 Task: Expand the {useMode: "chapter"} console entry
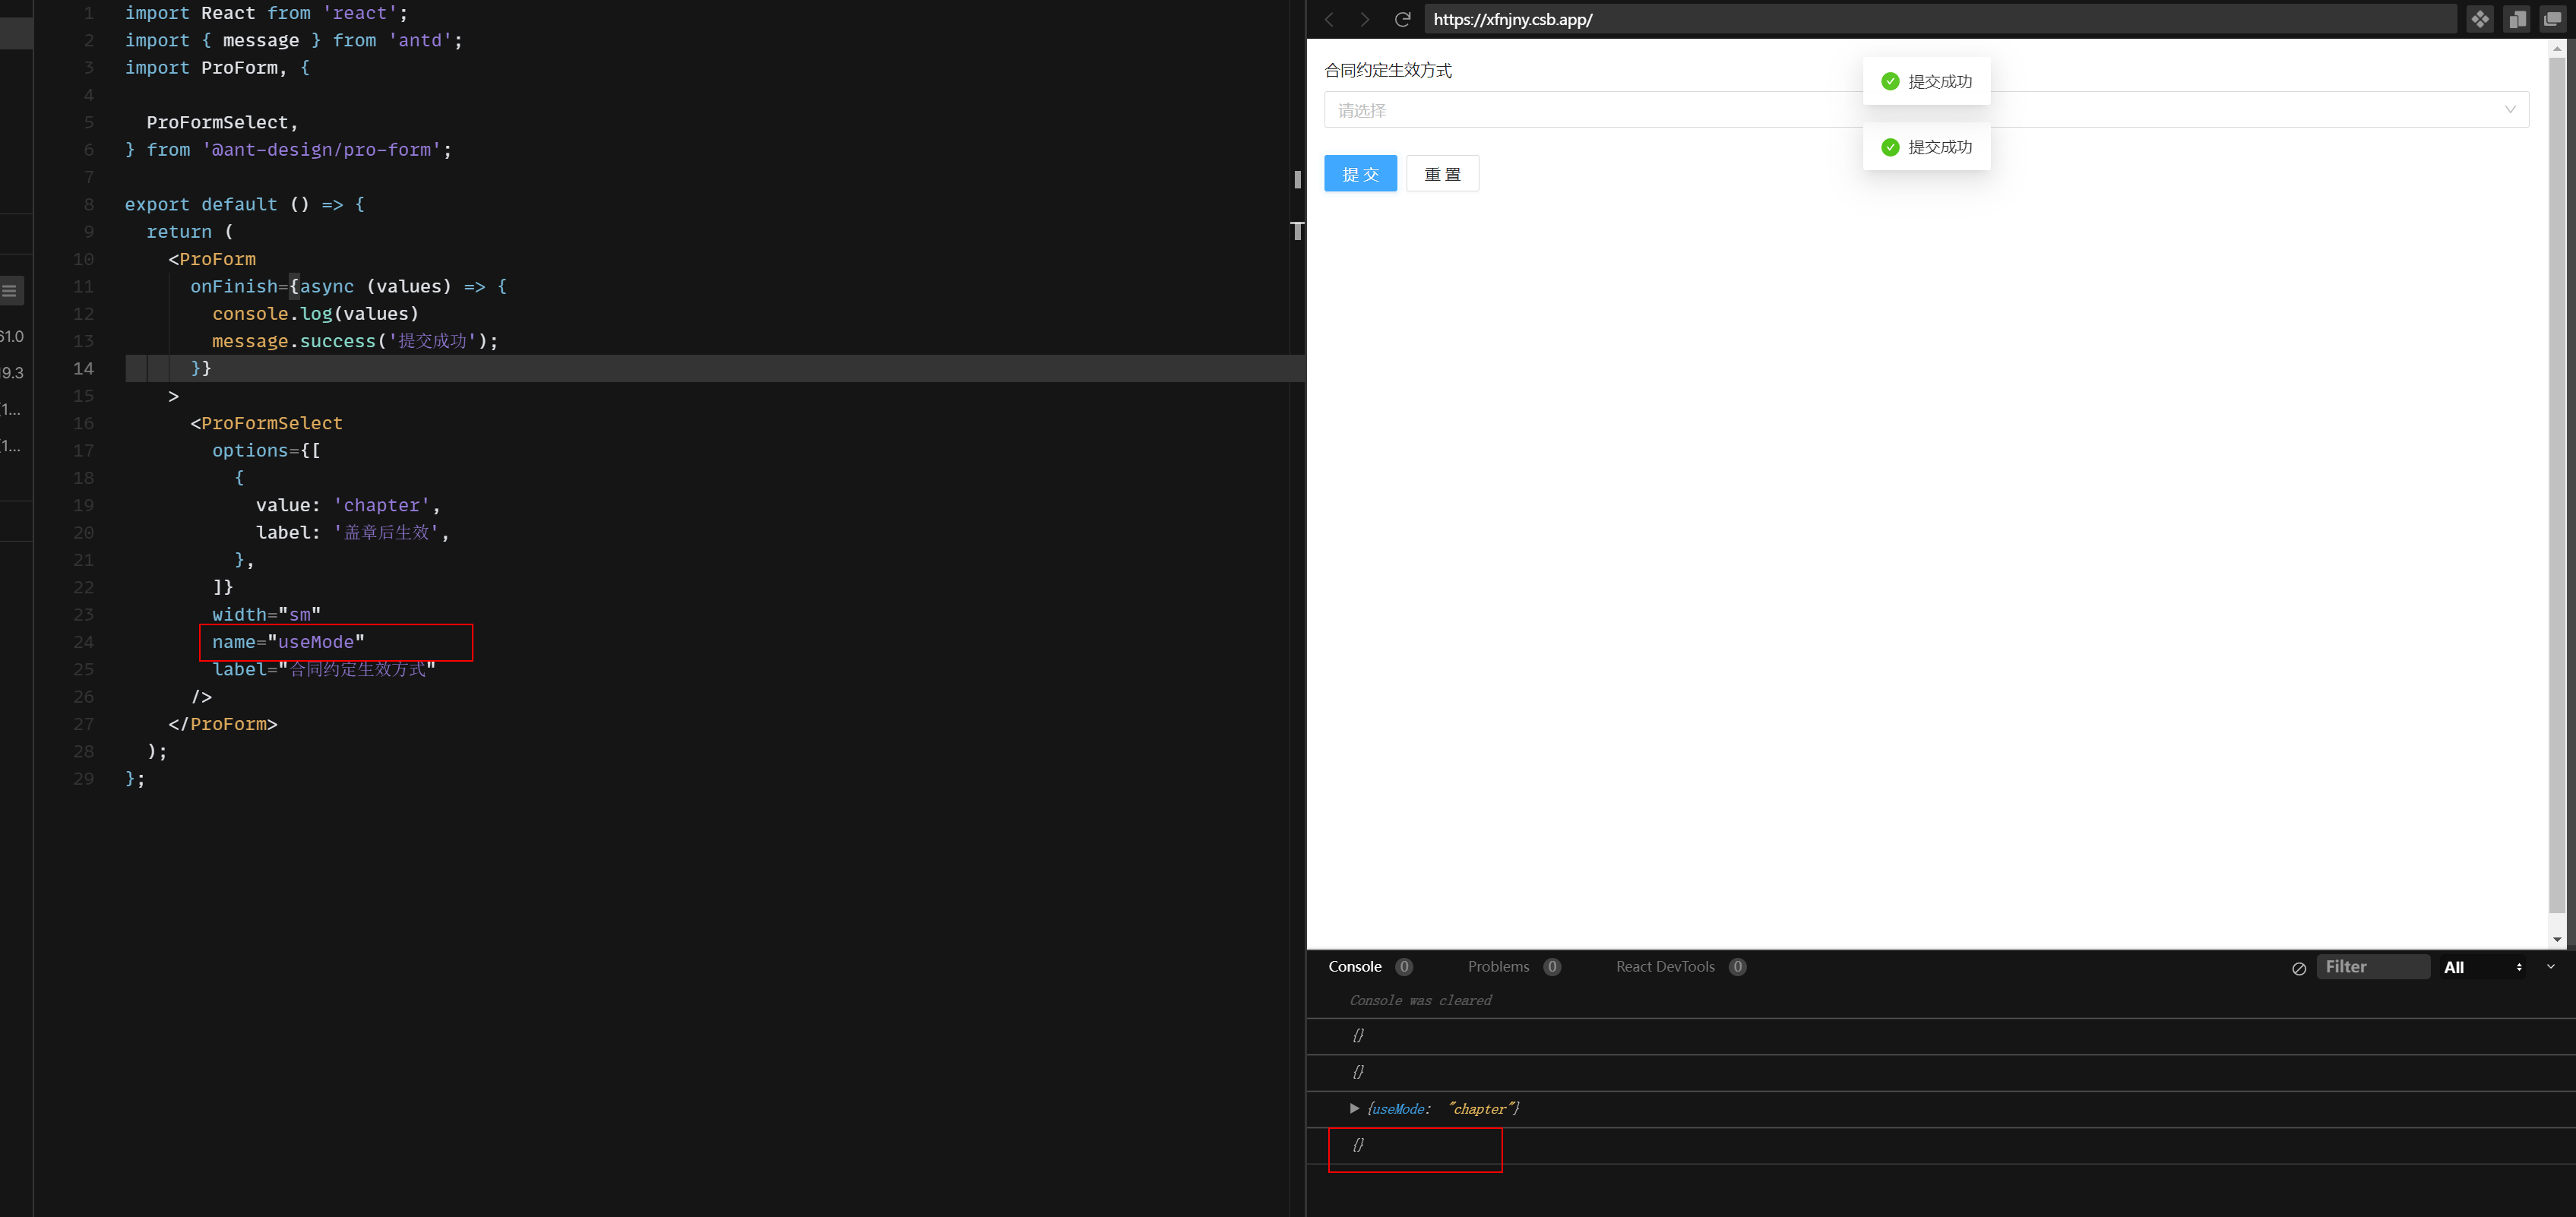coord(1355,1109)
